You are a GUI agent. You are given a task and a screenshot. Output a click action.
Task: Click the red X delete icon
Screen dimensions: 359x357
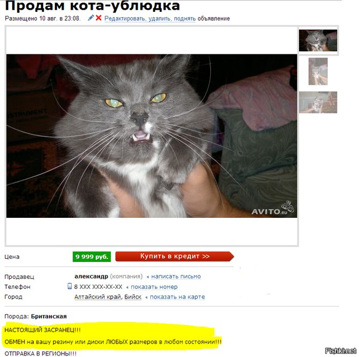[x=98, y=17]
